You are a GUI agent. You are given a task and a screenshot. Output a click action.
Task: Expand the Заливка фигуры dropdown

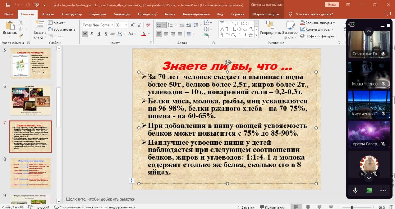(334, 23)
